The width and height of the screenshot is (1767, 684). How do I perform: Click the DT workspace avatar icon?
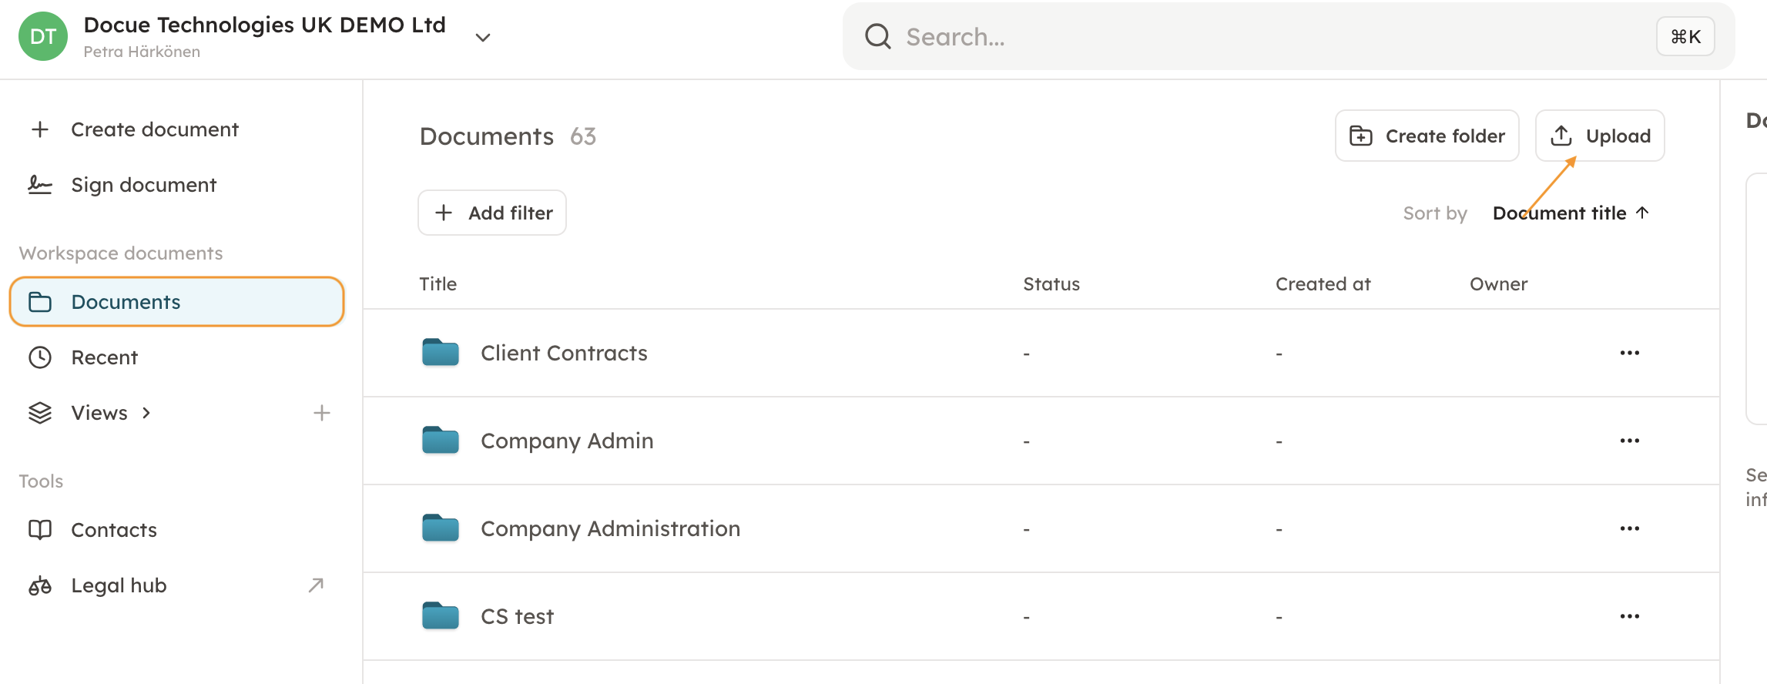(x=43, y=37)
